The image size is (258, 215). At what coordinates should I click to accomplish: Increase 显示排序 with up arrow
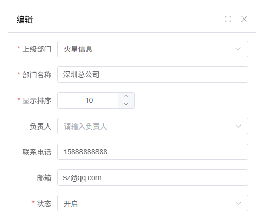pos(126,96)
